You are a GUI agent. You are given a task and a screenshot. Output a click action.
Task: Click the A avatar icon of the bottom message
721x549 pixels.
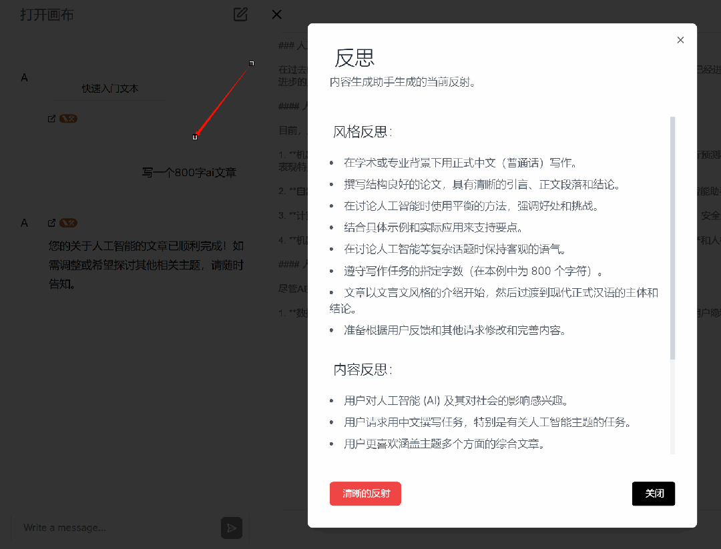click(x=24, y=222)
